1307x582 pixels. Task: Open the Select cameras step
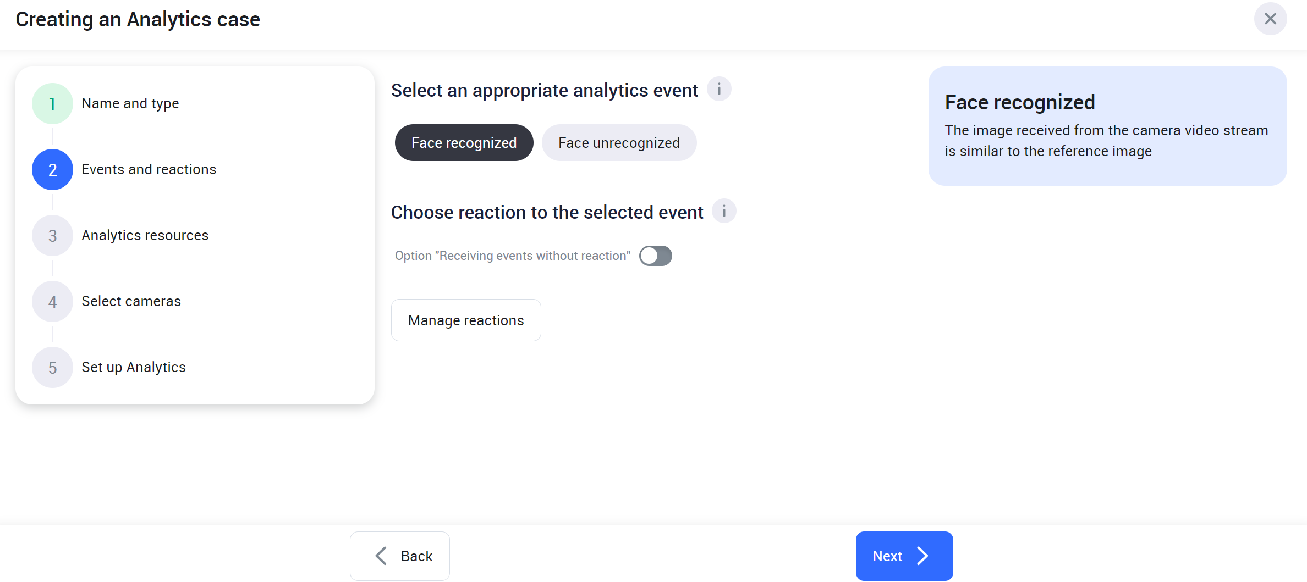[x=131, y=302]
